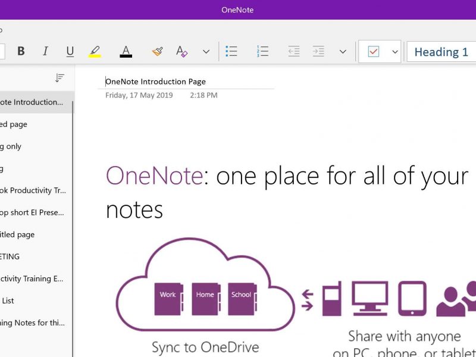This screenshot has height=357, width=476.
Task: Click the 'Share with anyone' caption
Action: pyautogui.click(x=405, y=336)
